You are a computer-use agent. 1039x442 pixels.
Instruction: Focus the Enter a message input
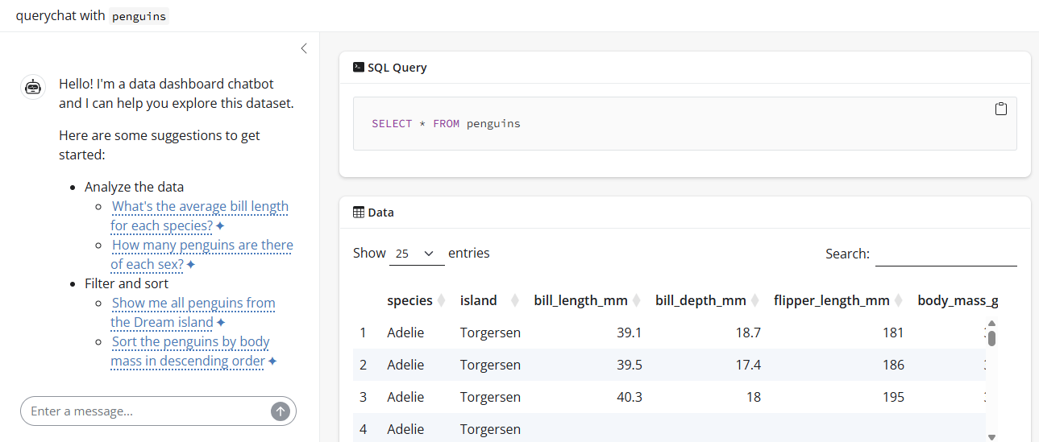(145, 411)
